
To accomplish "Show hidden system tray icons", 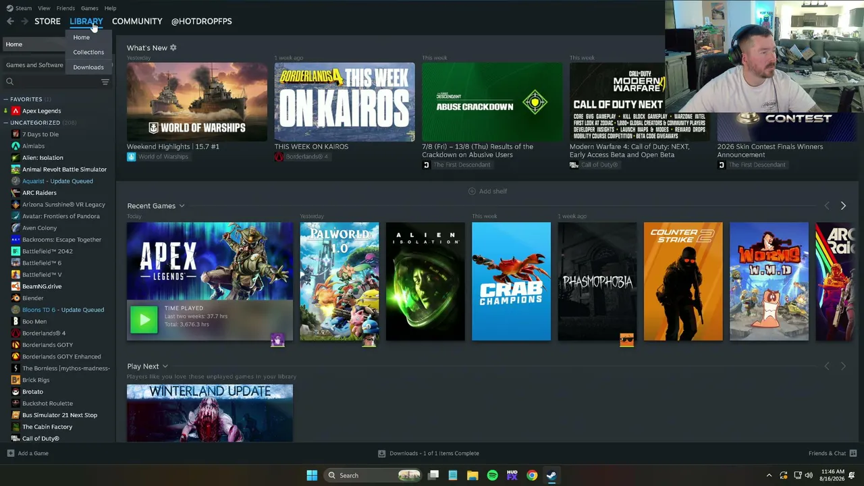I will click(x=769, y=475).
